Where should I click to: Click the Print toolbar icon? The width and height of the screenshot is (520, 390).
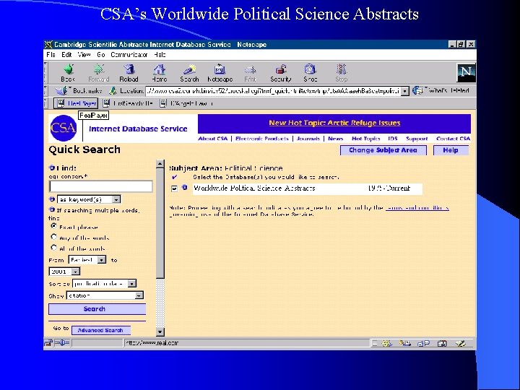[x=250, y=73]
